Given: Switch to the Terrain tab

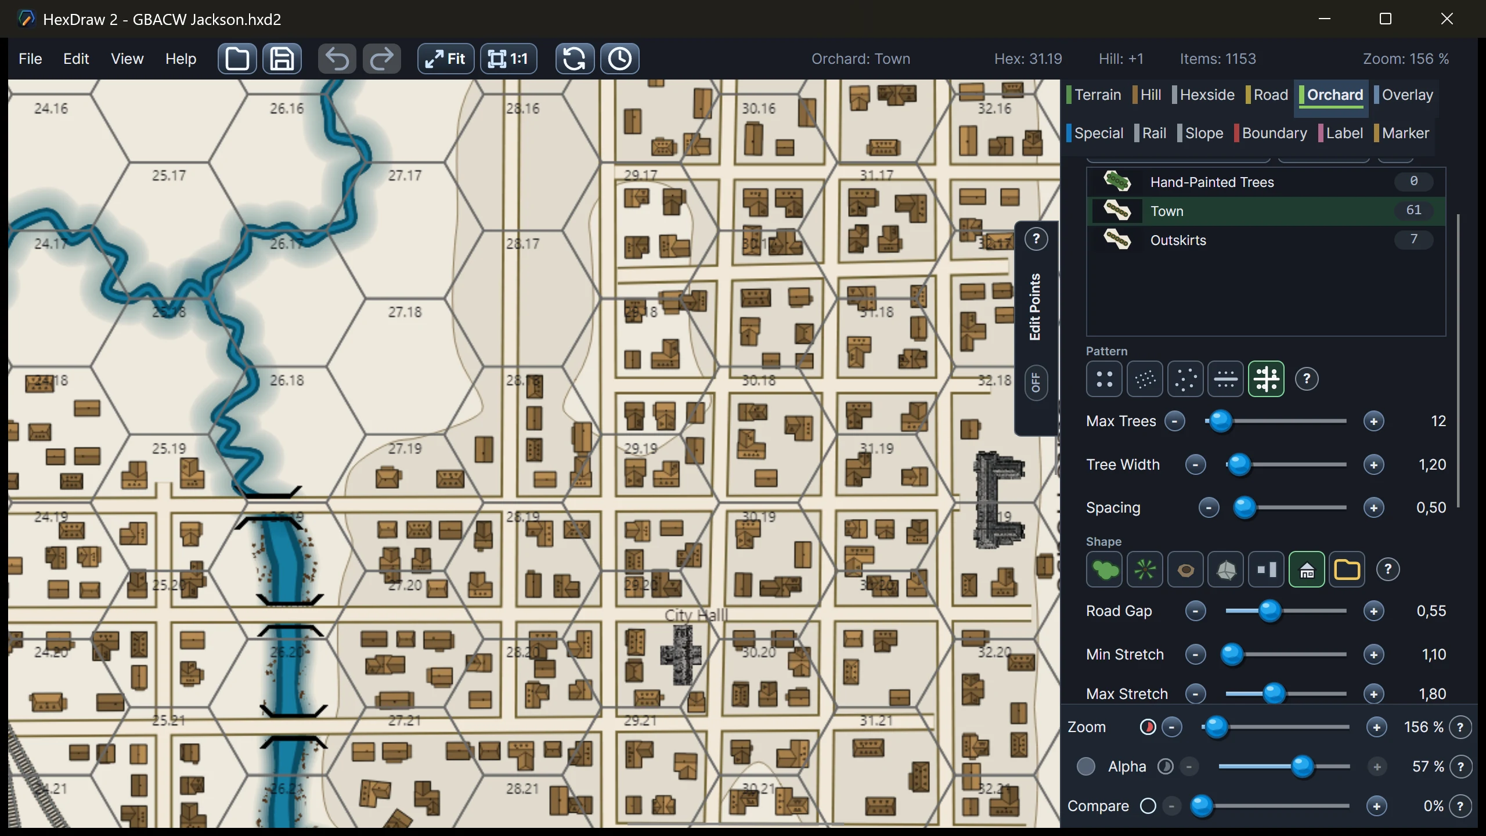Looking at the screenshot, I should (x=1094, y=95).
